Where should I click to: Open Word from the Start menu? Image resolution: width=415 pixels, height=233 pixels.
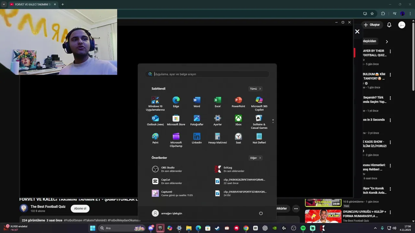point(197,102)
